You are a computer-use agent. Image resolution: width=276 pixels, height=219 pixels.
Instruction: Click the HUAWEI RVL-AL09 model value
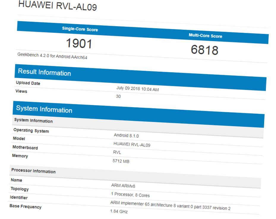132,144
